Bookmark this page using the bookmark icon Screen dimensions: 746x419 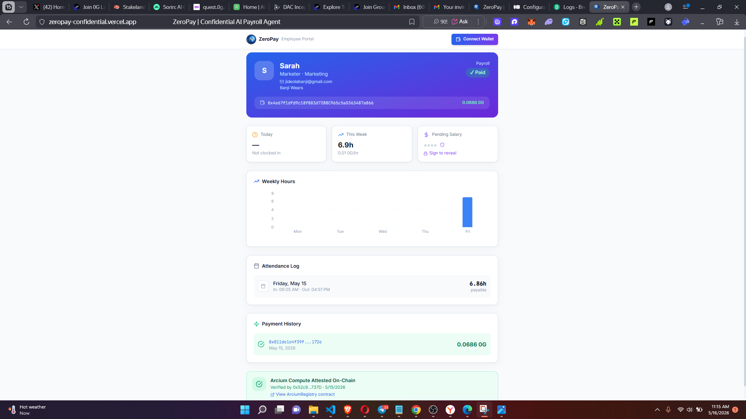tap(412, 22)
